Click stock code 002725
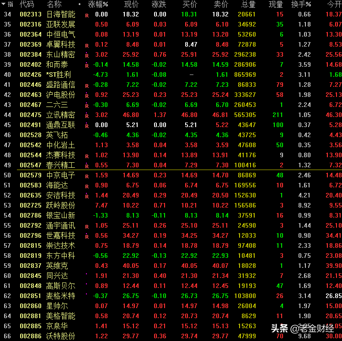 pos(31,205)
